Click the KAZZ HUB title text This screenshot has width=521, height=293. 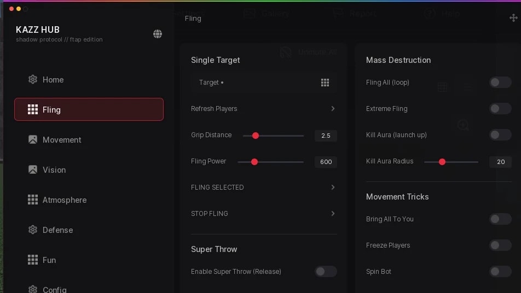(x=38, y=30)
